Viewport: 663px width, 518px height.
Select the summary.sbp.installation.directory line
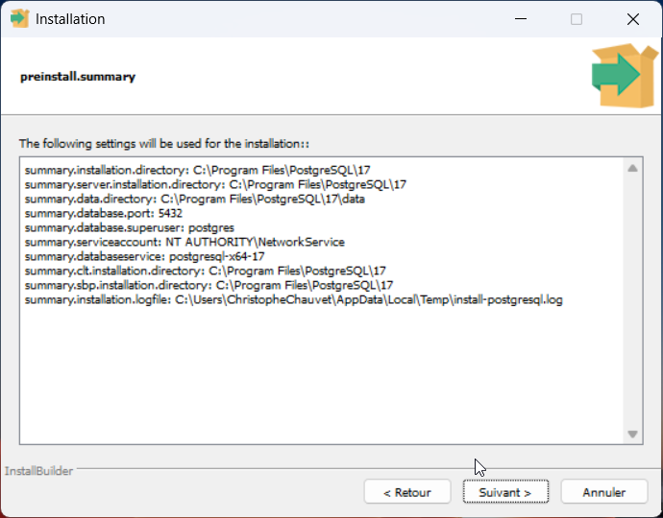[209, 285]
